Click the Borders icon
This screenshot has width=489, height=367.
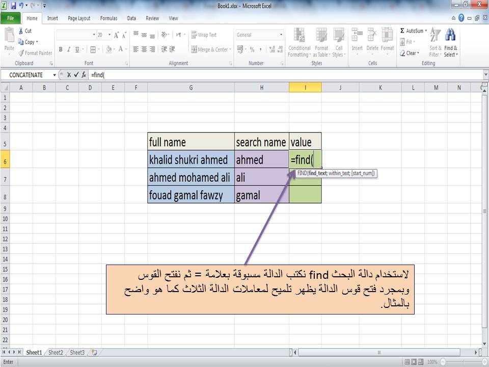tap(93, 49)
